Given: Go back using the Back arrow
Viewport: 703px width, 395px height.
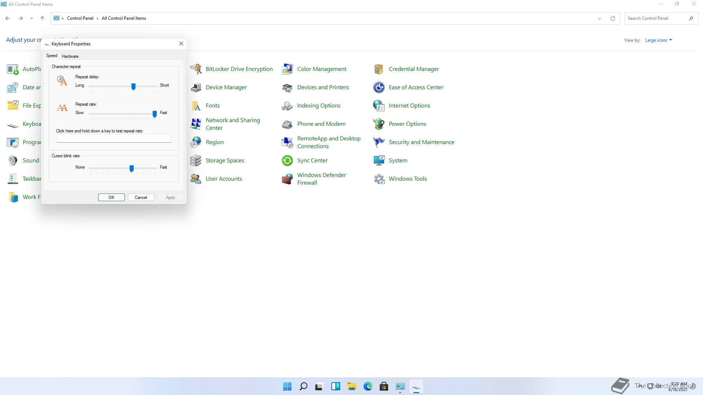Looking at the screenshot, I should [x=8, y=18].
